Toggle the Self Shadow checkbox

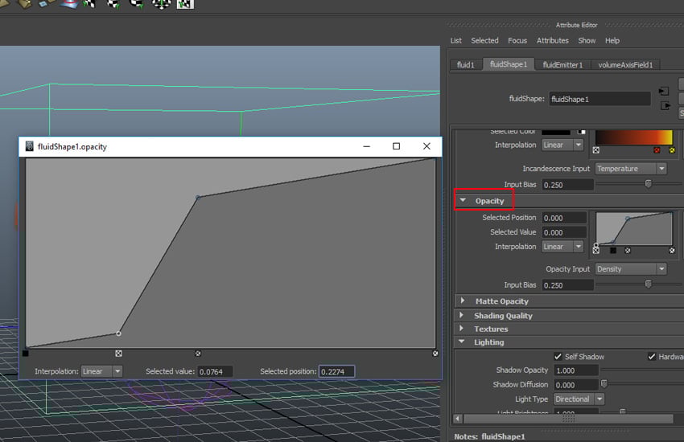(558, 357)
